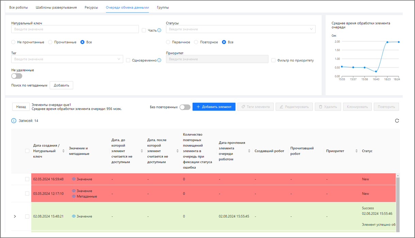
Task: Open the Статусы dropdown
Action: coord(241,29)
